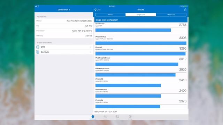Open the CPU benchmark row
Screen dimensions: 223x125
point(64,47)
